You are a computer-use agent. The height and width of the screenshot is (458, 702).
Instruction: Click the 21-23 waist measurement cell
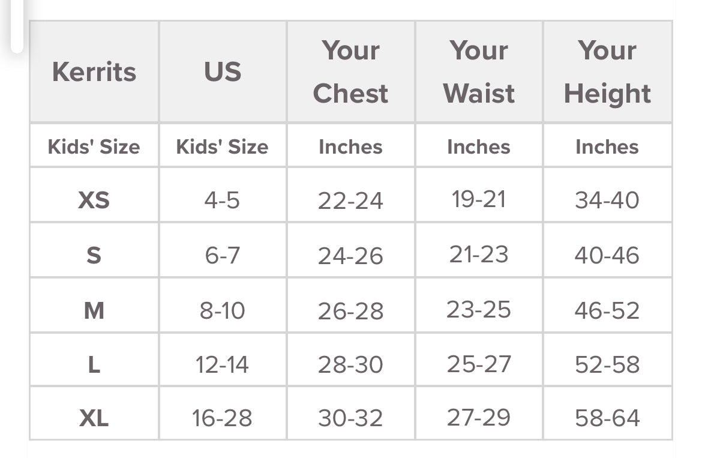pyautogui.click(x=479, y=255)
